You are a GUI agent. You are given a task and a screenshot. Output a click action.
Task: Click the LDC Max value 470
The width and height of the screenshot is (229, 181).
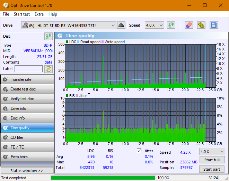point(91,162)
